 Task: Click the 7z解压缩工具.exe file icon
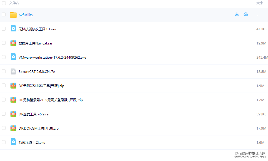13,142
